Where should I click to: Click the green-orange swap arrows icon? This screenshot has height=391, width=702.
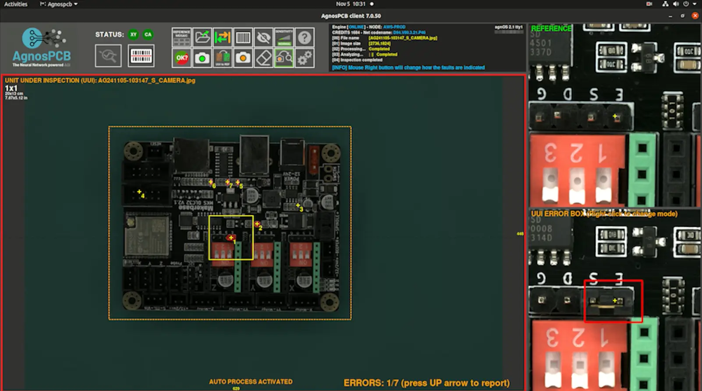[223, 38]
